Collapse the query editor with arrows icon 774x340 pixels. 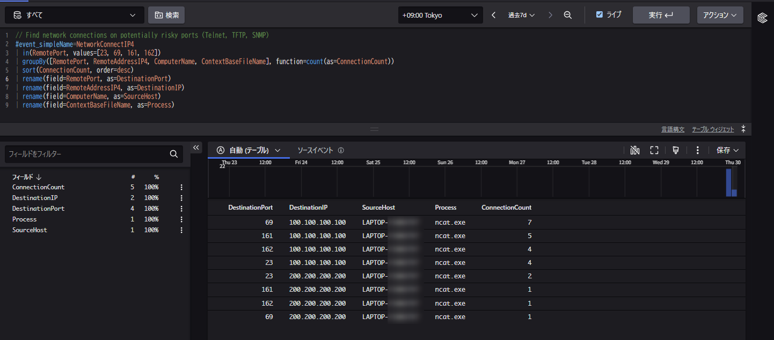[x=743, y=129]
